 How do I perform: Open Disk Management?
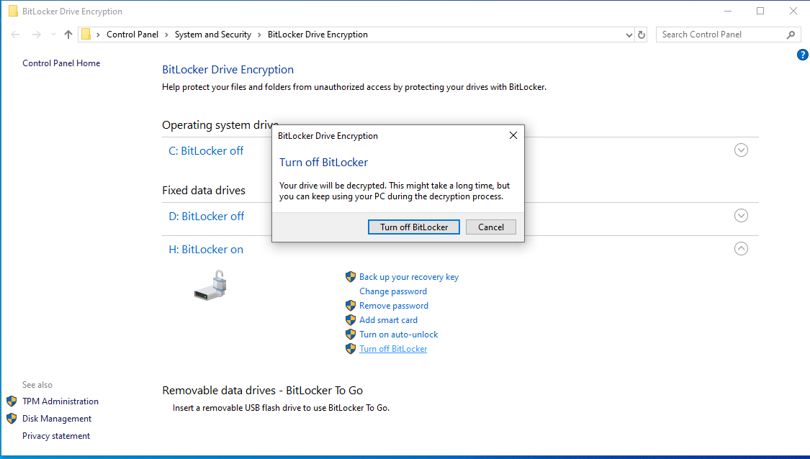click(57, 419)
